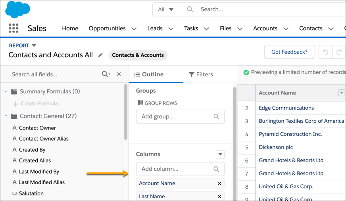This screenshot has width=346, height=201.
Task: Open Burlington Textiles Corp of America link
Action: click(x=302, y=121)
